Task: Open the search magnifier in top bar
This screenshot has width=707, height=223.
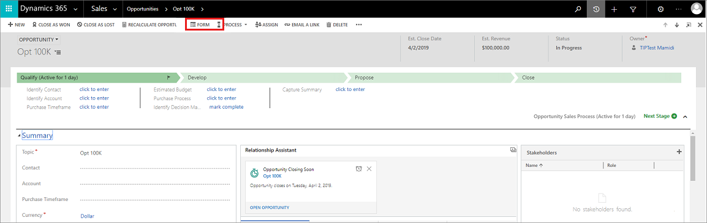Action: (x=578, y=9)
